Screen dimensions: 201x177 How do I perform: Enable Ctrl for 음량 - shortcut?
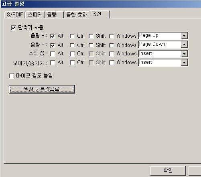72,45
